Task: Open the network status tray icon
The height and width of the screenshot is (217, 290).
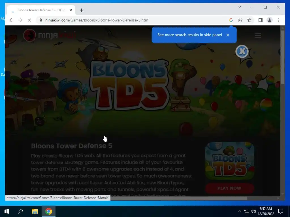Action: click(x=247, y=211)
